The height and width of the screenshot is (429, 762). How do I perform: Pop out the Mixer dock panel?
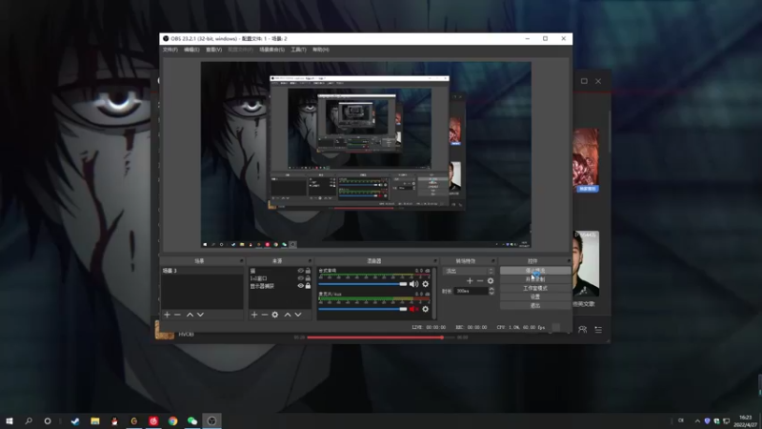pos(435,261)
